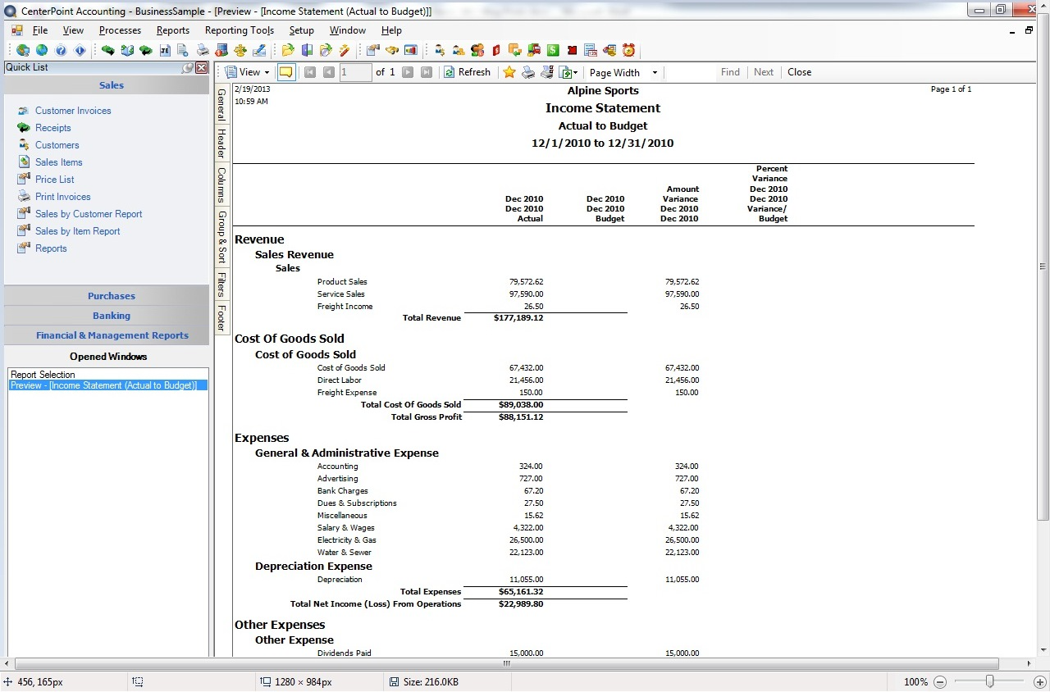Open the Page Width zoom dropdown
1050x692 pixels.
(x=623, y=72)
